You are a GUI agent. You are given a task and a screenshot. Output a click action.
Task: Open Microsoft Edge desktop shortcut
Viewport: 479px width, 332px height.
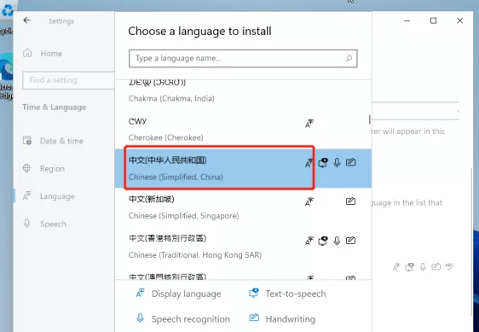coord(6,77)
